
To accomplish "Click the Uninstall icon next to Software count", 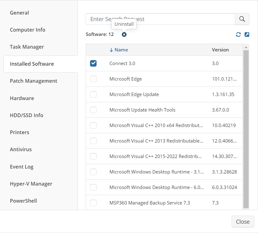I will [x=124, y=34].
